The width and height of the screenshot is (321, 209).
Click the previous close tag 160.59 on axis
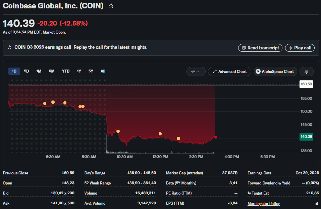click(x=306, y=84)
